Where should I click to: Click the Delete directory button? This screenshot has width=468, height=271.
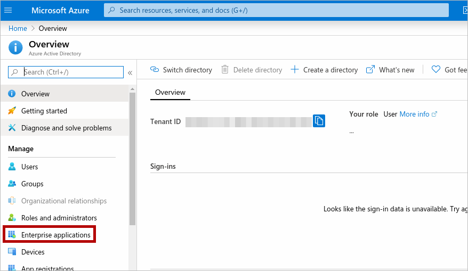(x=252, y=70)
